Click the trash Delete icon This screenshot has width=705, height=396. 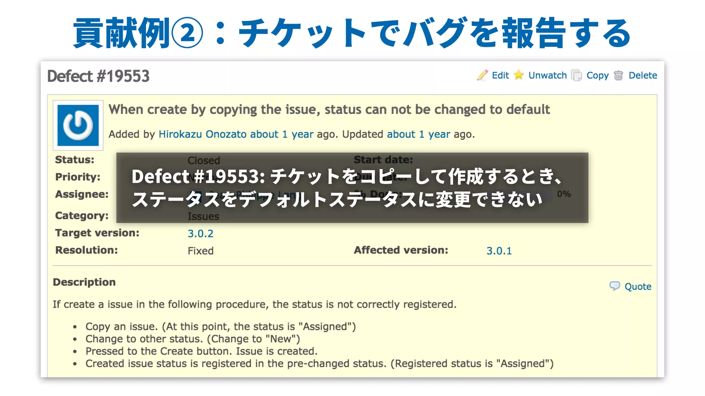(x=618, y=75)
